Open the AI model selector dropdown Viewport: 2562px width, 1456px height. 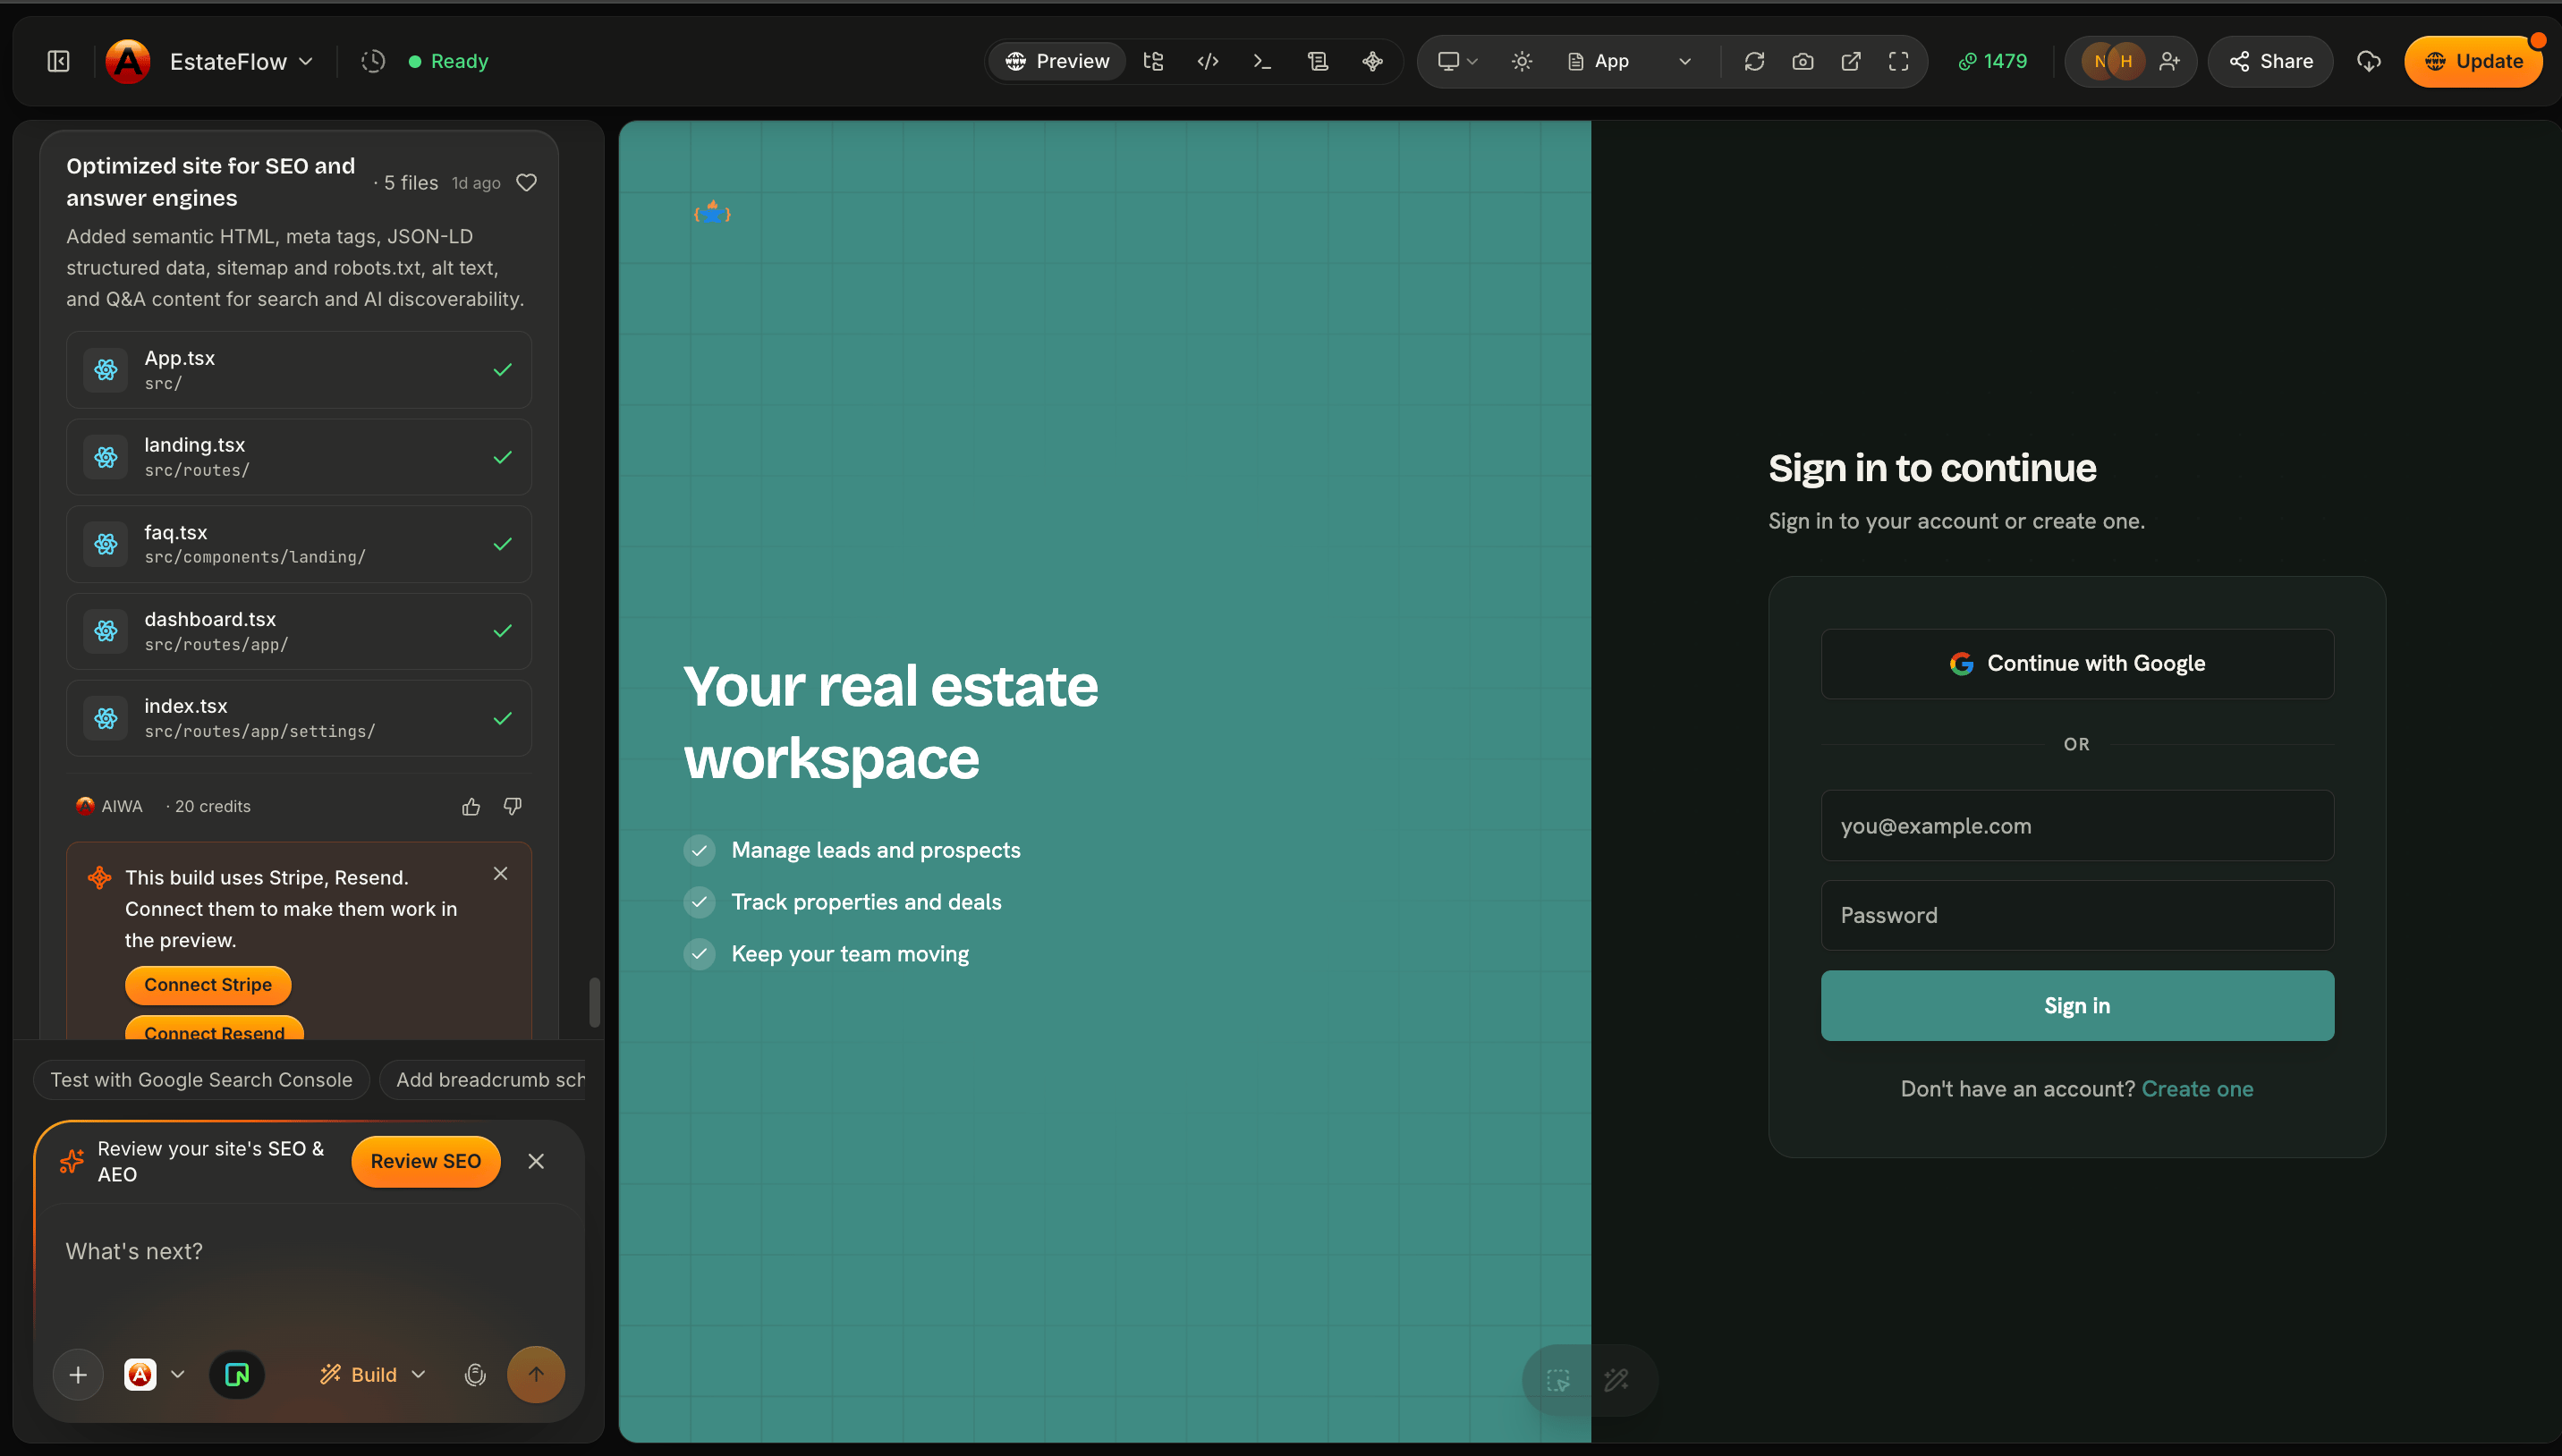tap(155, 1375)
